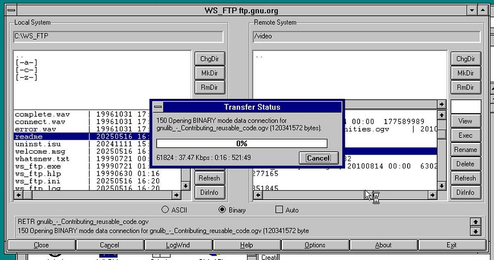Click remote RmDir button
Screen dimensions: 494x260
(466, 87)
